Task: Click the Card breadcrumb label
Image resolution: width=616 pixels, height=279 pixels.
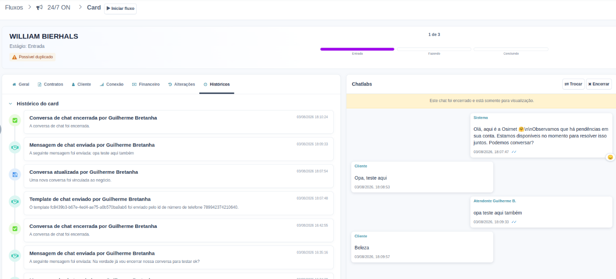Action: pos(94,8)
